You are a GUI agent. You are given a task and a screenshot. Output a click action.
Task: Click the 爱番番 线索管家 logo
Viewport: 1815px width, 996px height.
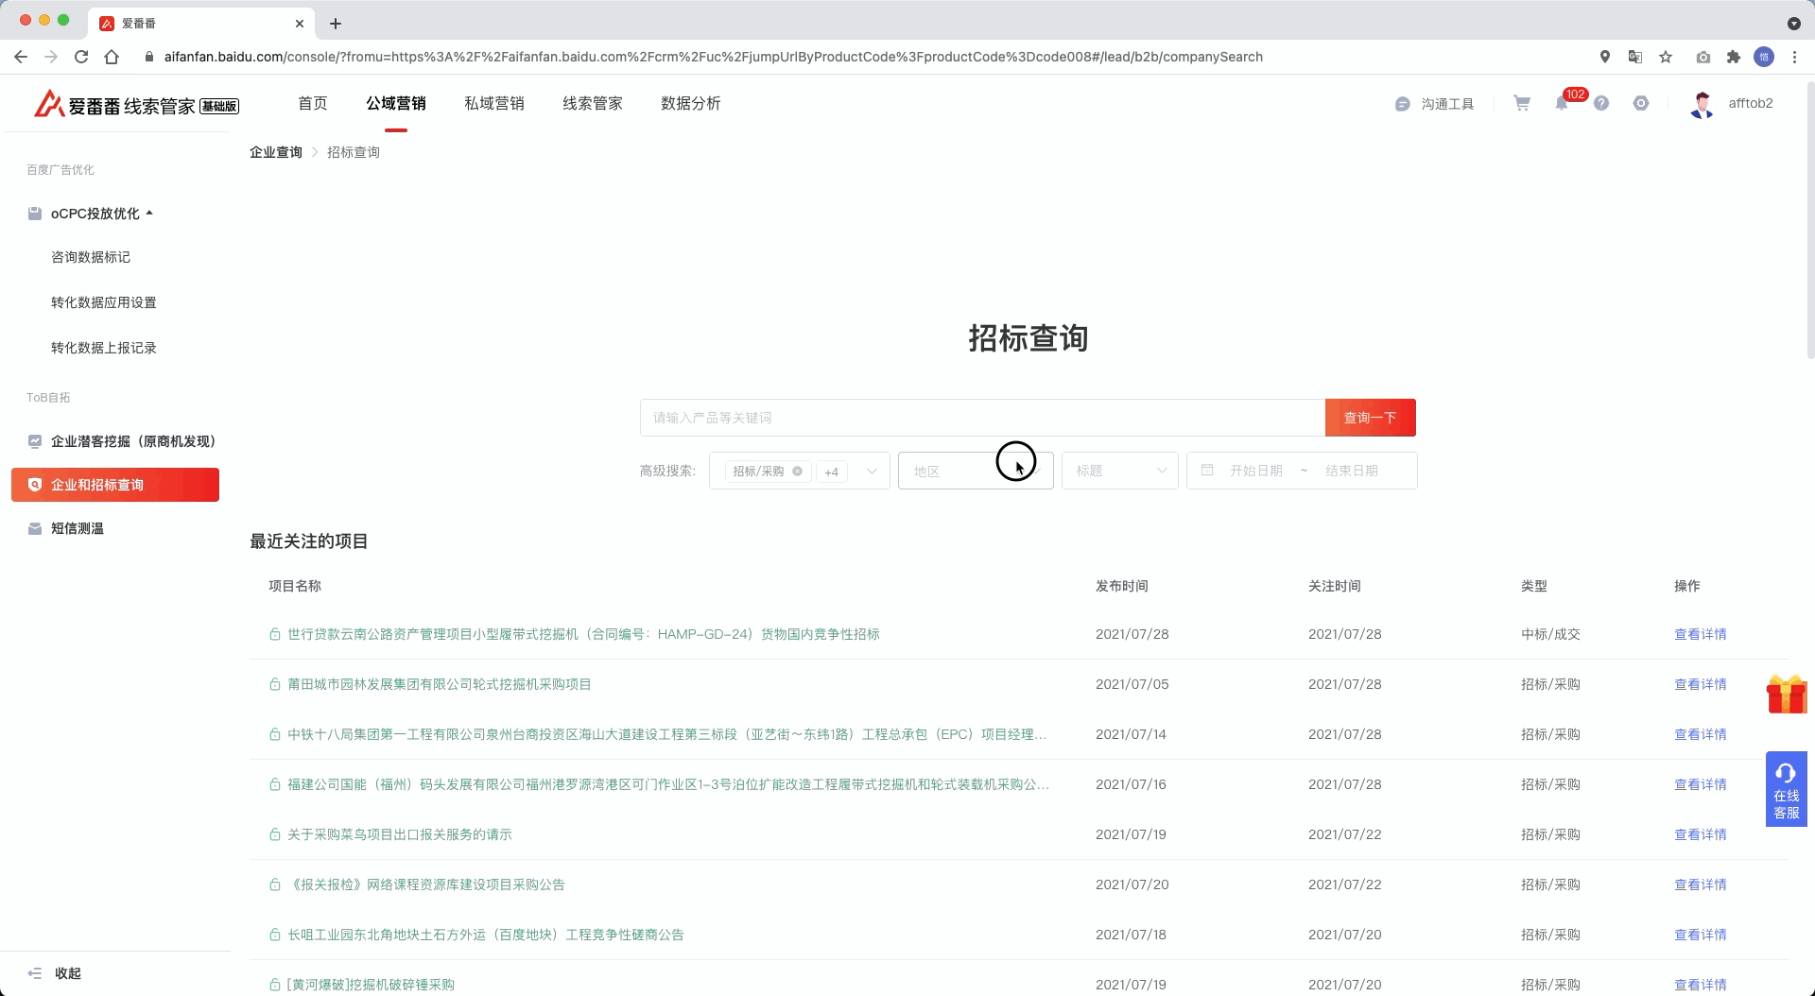pyautogui.click(x=136, y=104)
